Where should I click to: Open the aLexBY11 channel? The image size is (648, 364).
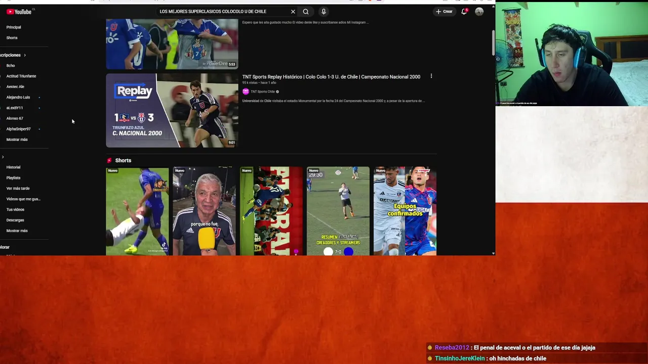point(15,108)
